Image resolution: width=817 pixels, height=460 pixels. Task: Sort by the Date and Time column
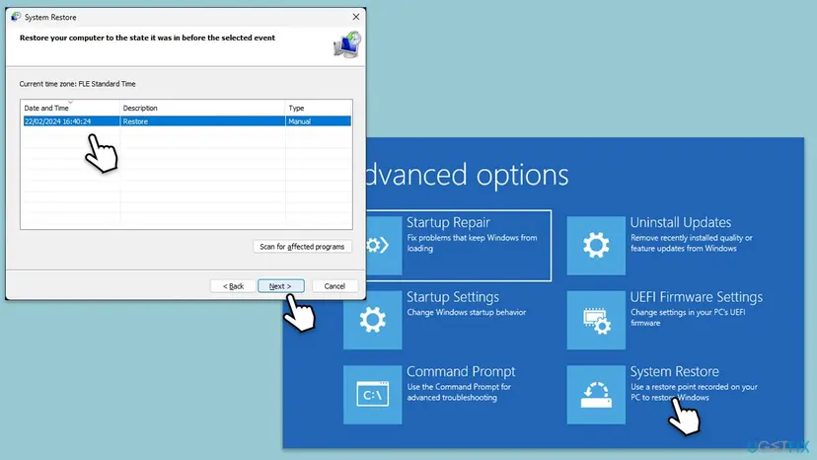click(x=70, y=108)
